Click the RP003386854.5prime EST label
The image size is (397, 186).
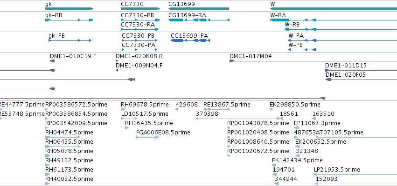point(76,114)
